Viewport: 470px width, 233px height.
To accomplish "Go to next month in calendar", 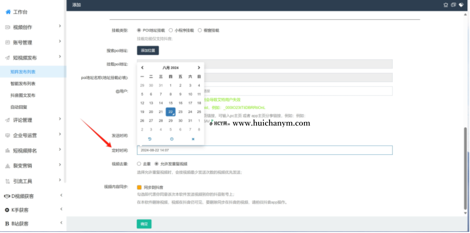I will tap(199, 67).
